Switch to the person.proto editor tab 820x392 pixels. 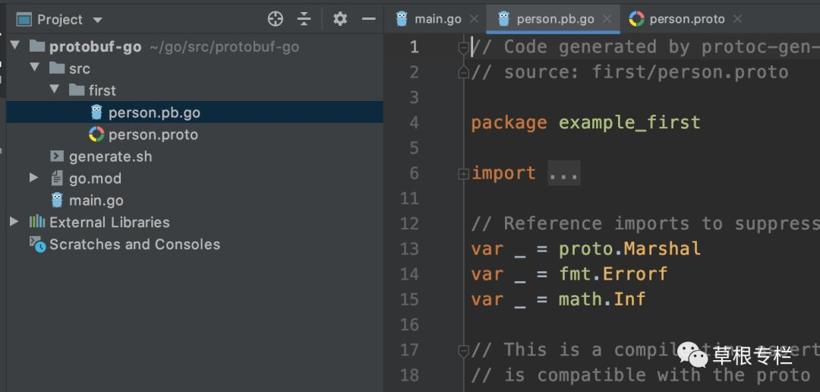(687, 19)
